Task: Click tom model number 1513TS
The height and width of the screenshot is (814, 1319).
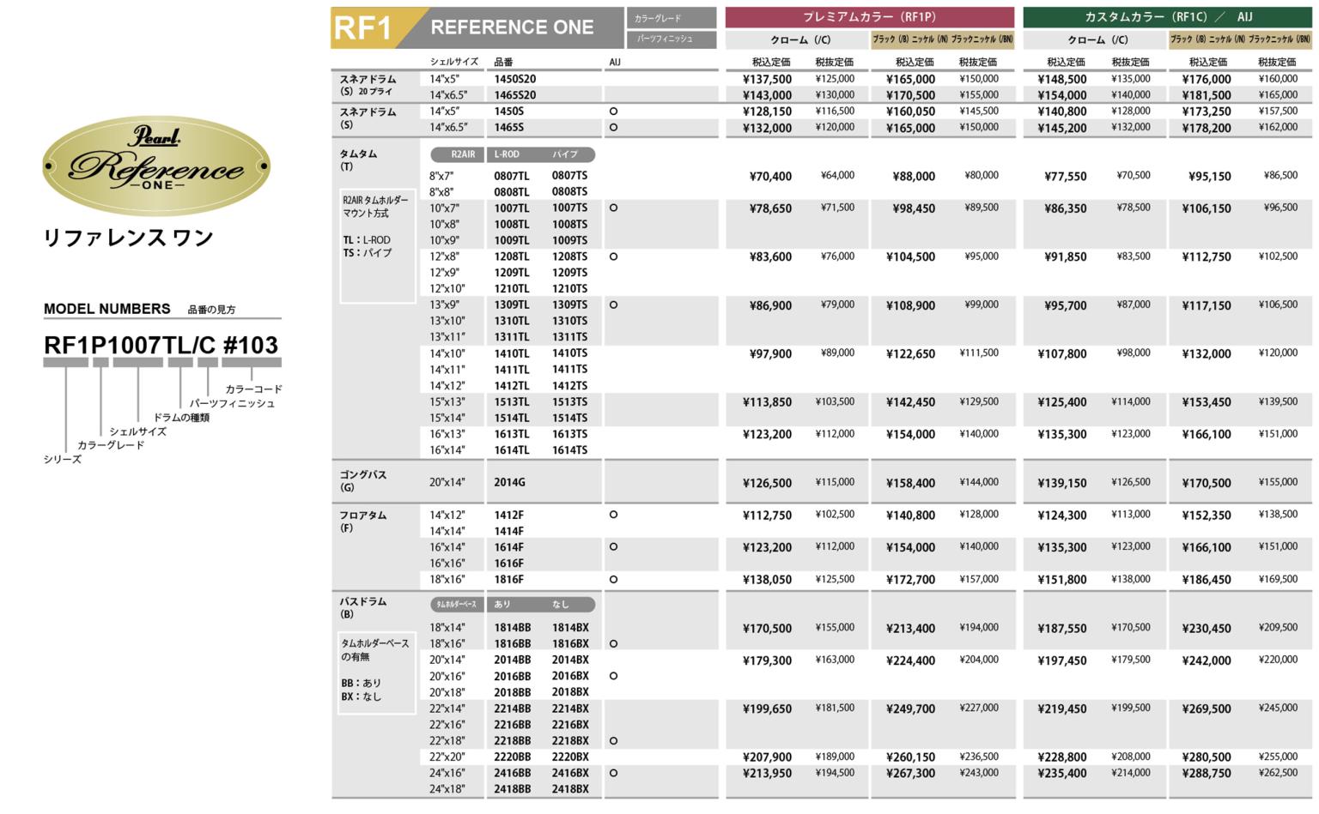Action: [569, 402]
